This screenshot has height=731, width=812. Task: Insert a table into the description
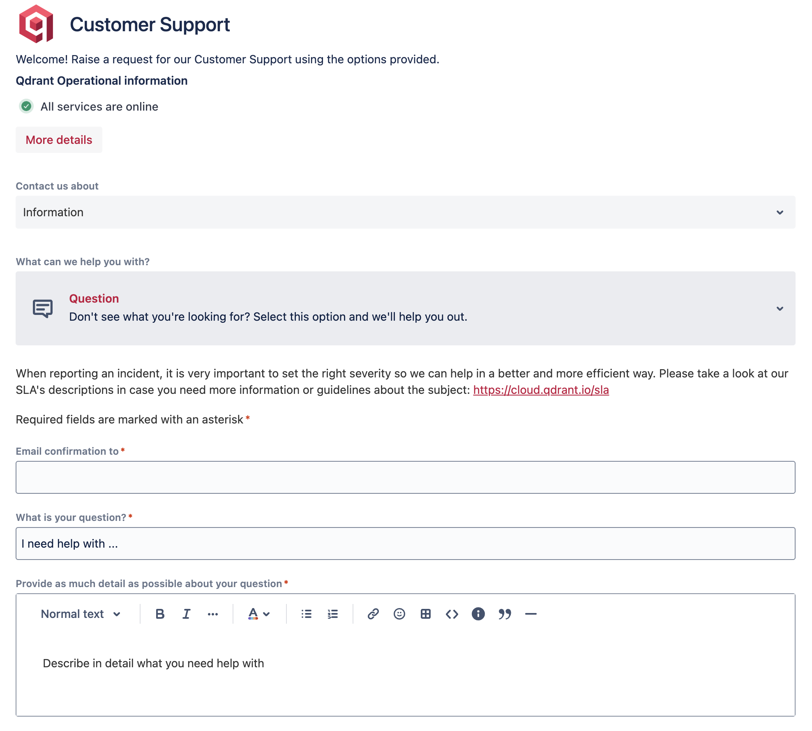[425, 614]
